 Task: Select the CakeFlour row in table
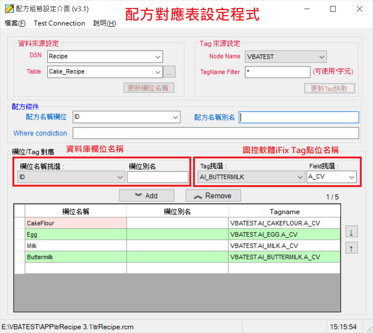click(x=75, y=223)
